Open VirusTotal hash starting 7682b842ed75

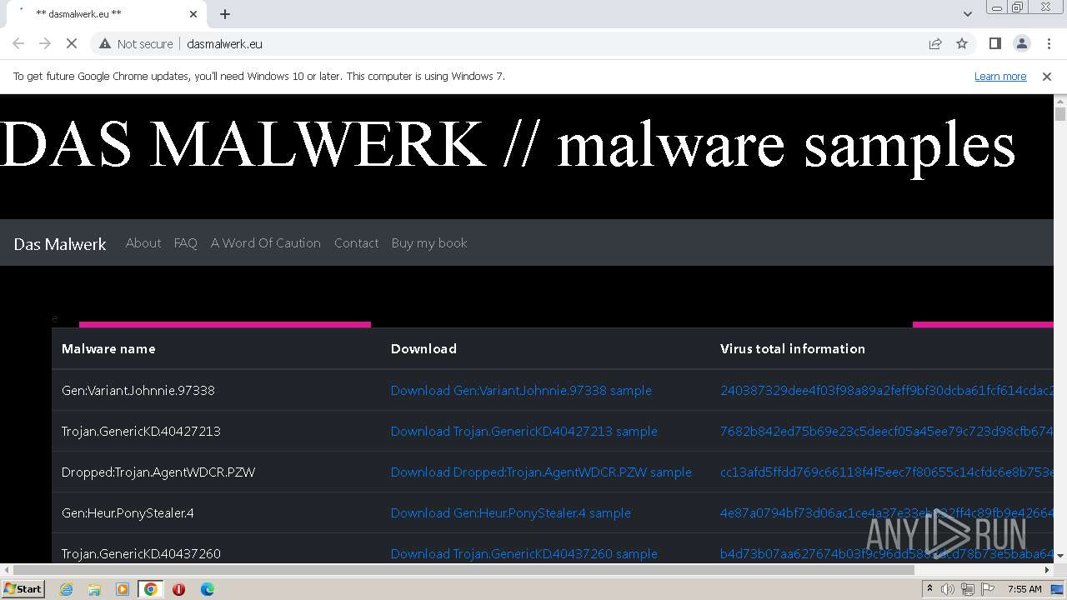886,431
